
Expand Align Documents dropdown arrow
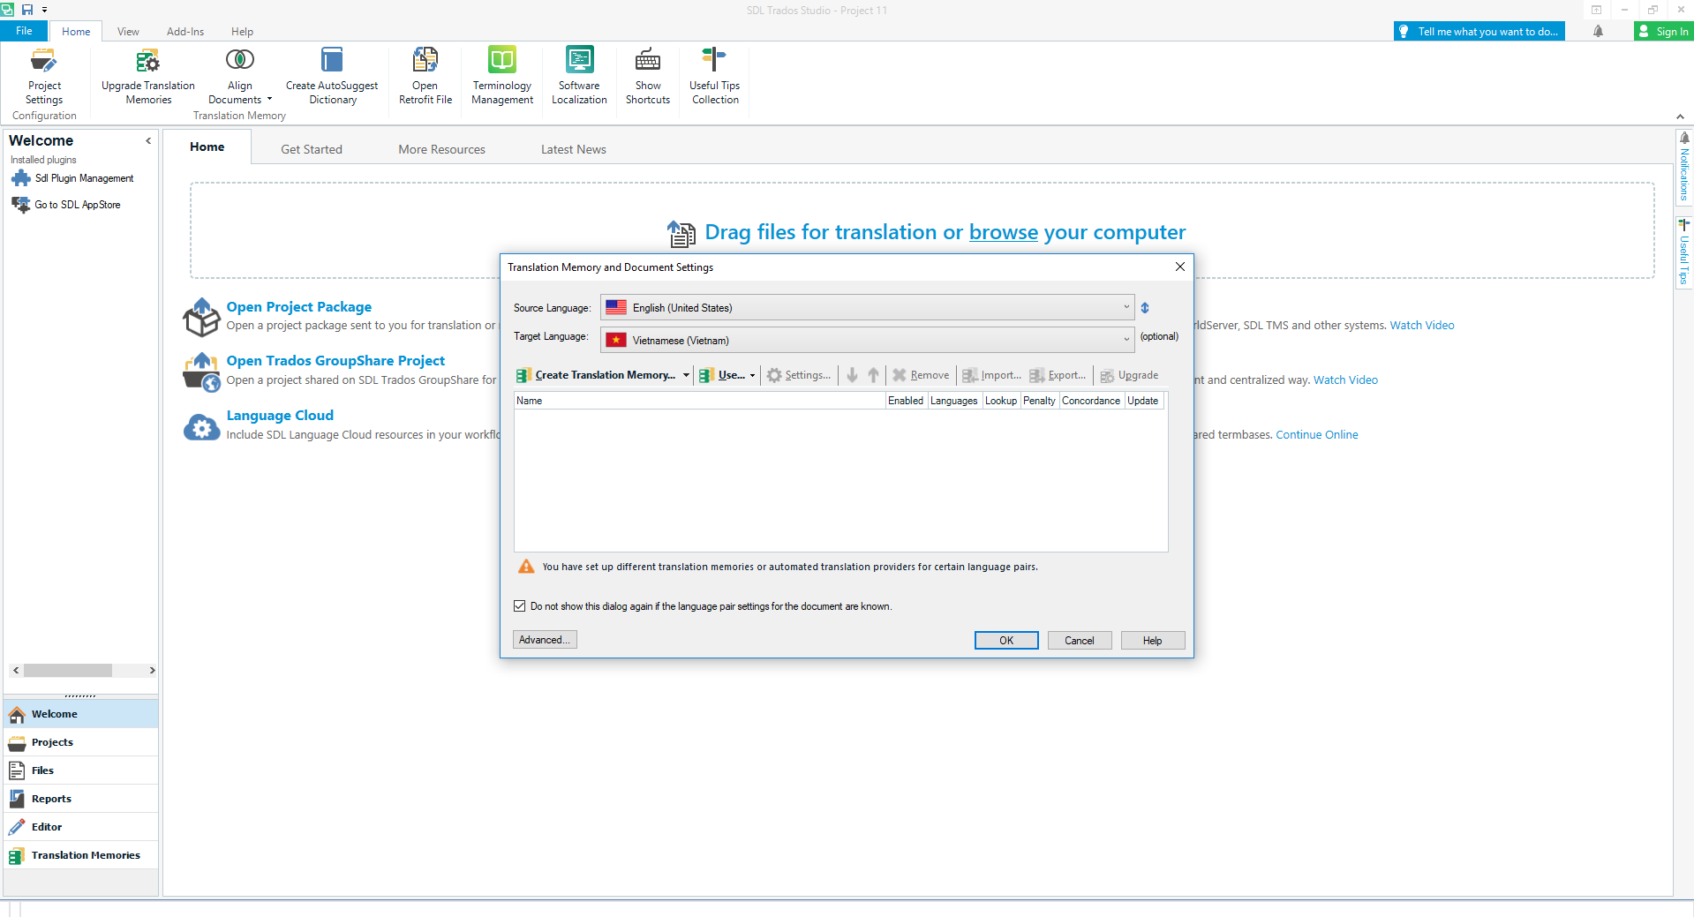(x=269, y=99)
